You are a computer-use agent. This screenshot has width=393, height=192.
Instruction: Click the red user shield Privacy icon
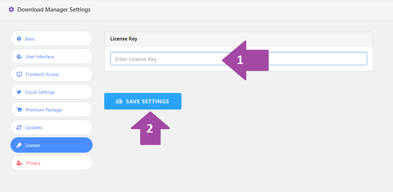pyautogui.click(x=19, y=163)
